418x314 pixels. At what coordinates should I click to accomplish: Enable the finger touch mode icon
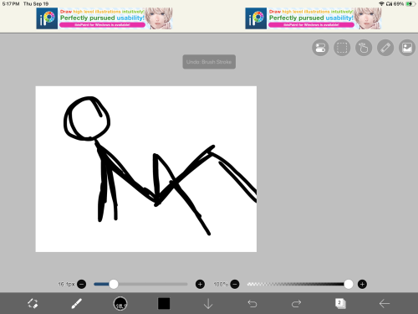[x=364, y=48]
